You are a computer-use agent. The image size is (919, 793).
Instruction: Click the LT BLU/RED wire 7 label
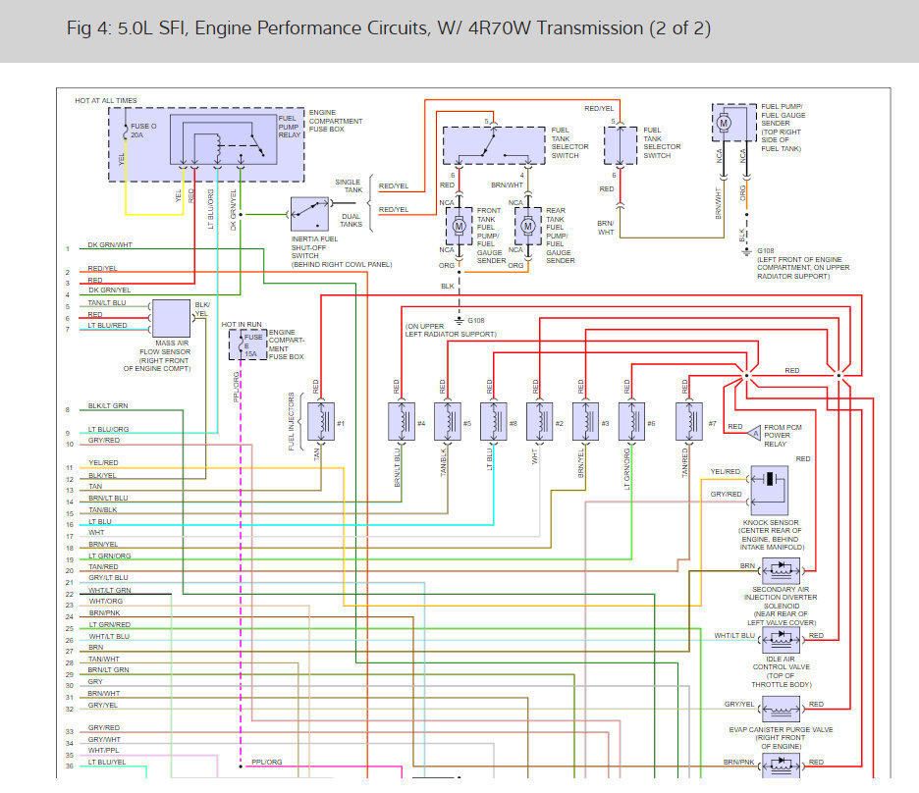(x=107, y=325)
